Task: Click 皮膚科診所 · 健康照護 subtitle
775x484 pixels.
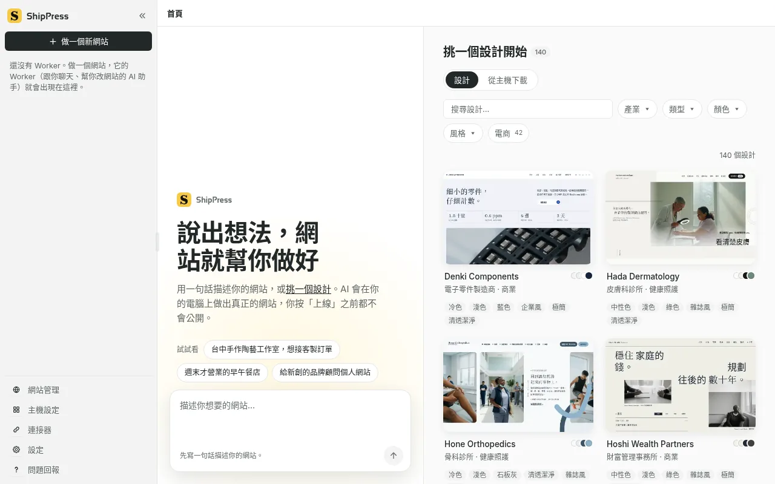Action: [642, 290]
